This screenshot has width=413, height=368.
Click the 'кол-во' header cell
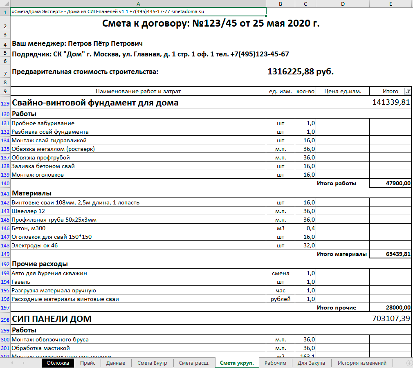pyautogui.click(x=305, y=92)
